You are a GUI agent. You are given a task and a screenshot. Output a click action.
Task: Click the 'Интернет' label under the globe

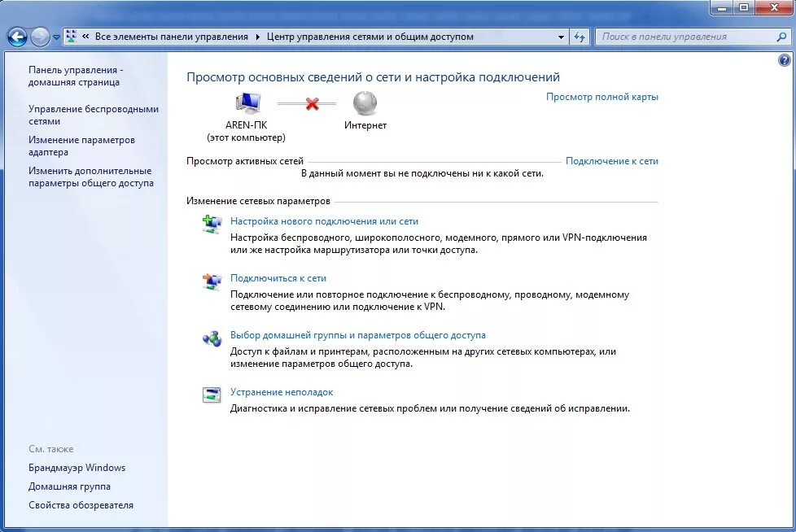tap(365, 125)
